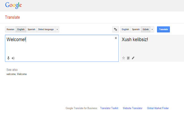
Task: Open the target language dropdown arrow
Action: click(152, 30)
